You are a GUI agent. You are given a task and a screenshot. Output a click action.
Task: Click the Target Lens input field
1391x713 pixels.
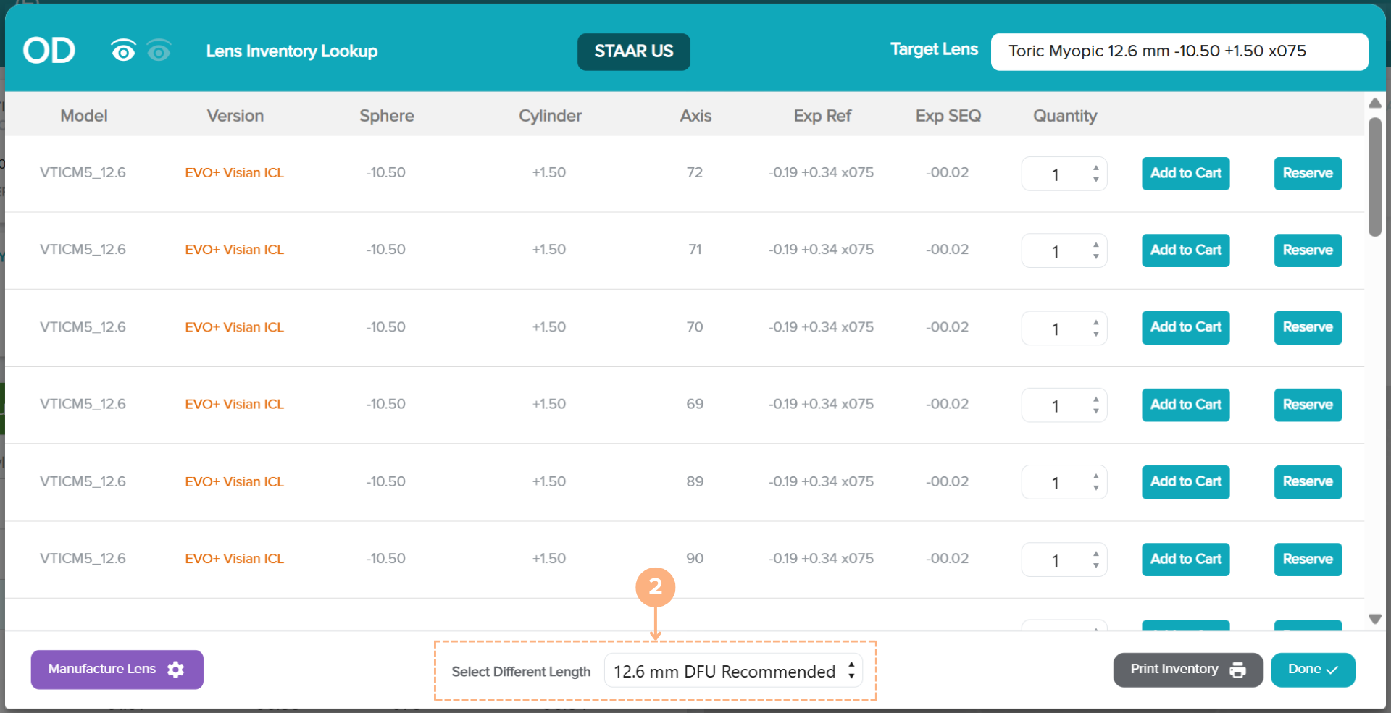click(1179, 51)
